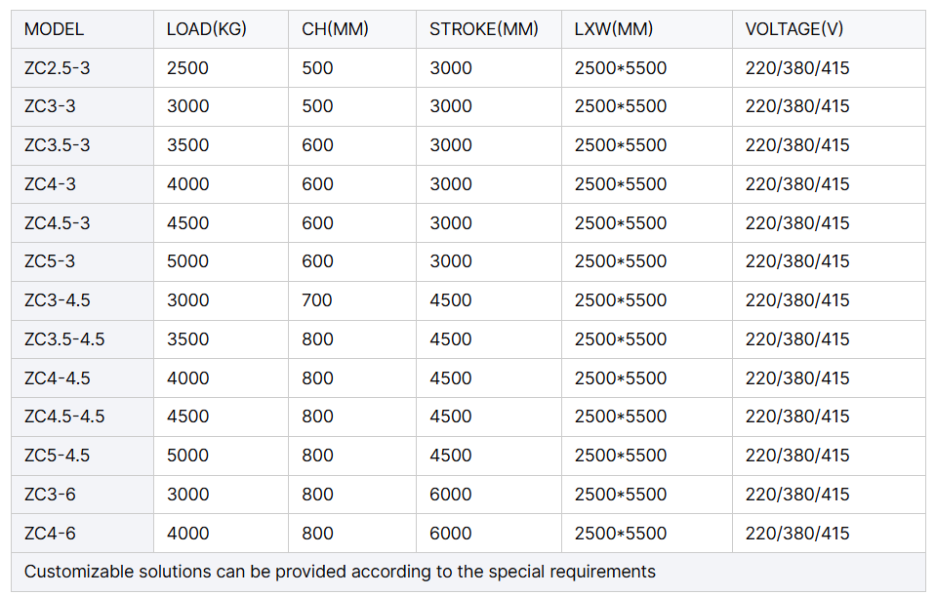Click the ZC3-6 model cell
Screen dimensions: 936x596
[50, 495]
